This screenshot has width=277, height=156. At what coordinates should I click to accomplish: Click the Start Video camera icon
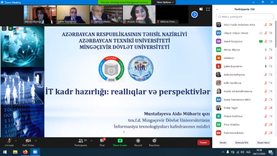click(x=28, y=141)
